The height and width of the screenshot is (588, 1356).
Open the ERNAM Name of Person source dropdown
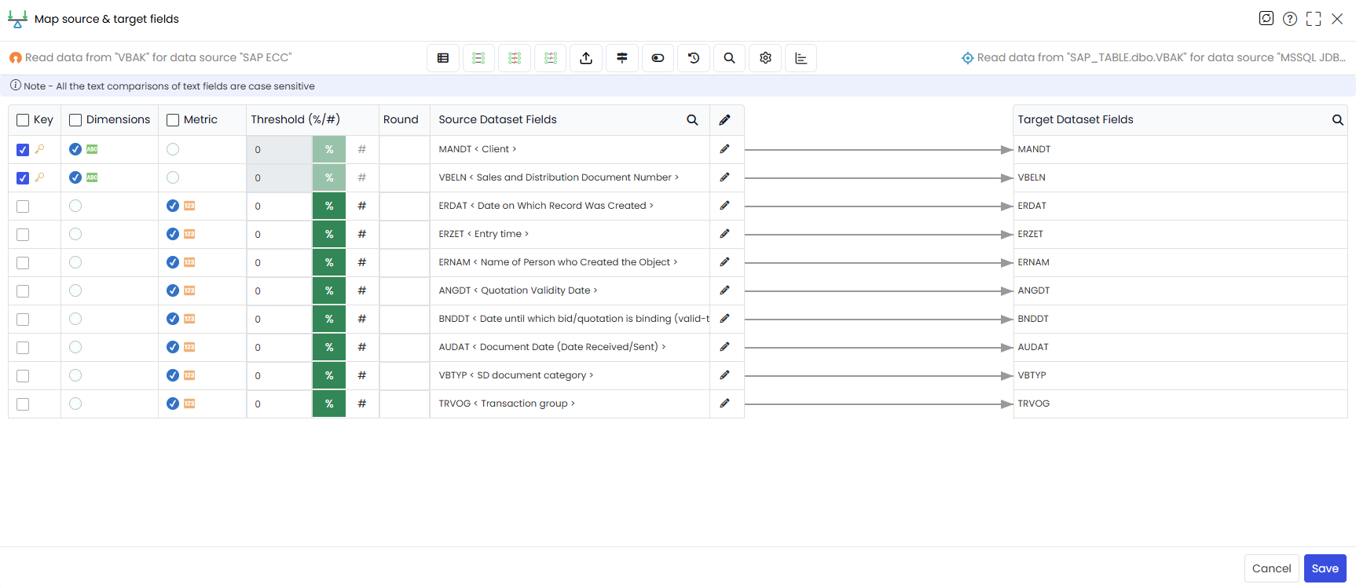coord(570,262)
